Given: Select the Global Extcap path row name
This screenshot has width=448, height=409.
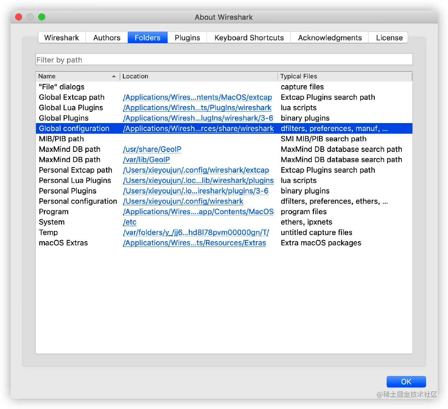Looking at the screenshot, I should (72, 97).
